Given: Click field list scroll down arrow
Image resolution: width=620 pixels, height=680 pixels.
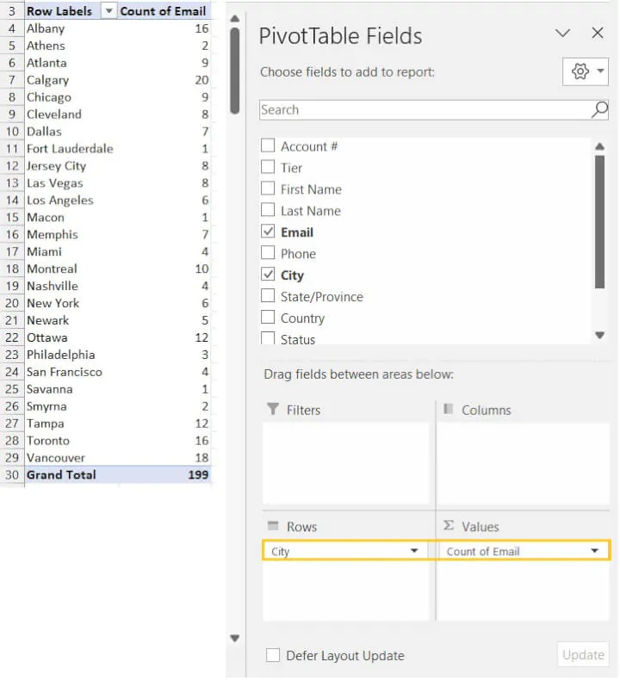Looking at the screenshot, I should pos(599,335).
